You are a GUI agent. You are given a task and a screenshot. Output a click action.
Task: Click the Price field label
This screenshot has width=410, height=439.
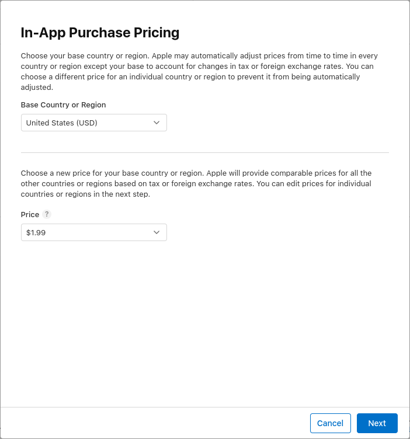30,215
